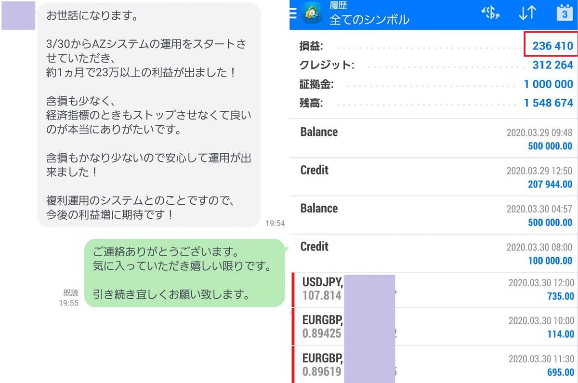This screenshot has width=578, height=383.
Task: Open the symbol filter dollar icon
Action: 490,13
